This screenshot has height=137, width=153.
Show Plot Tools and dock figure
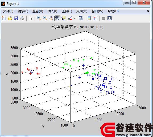109,18
